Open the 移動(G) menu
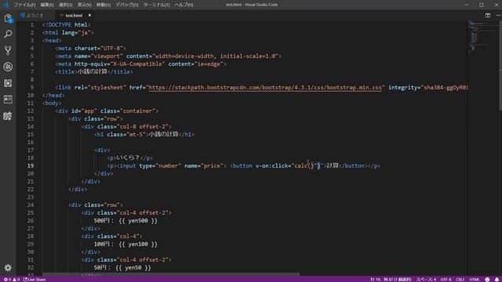Image resolution: width=502 pixels, height=282 pixels. point(104,5)
